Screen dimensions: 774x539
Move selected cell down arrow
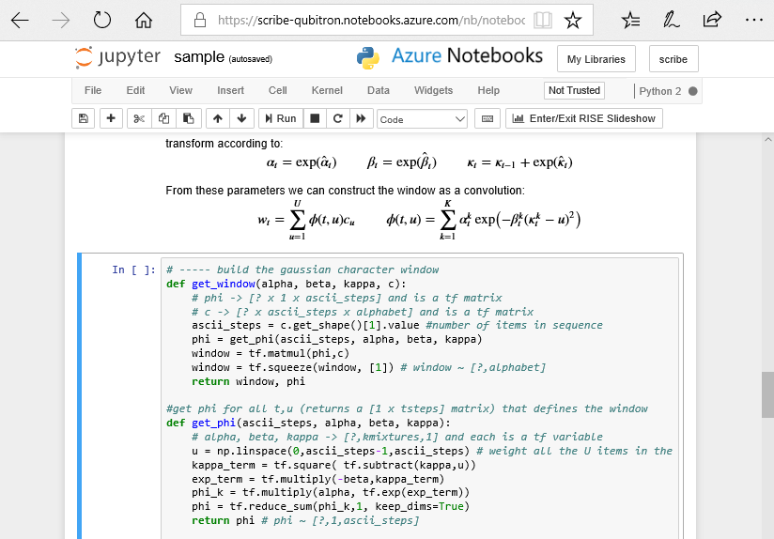point(241,118)
